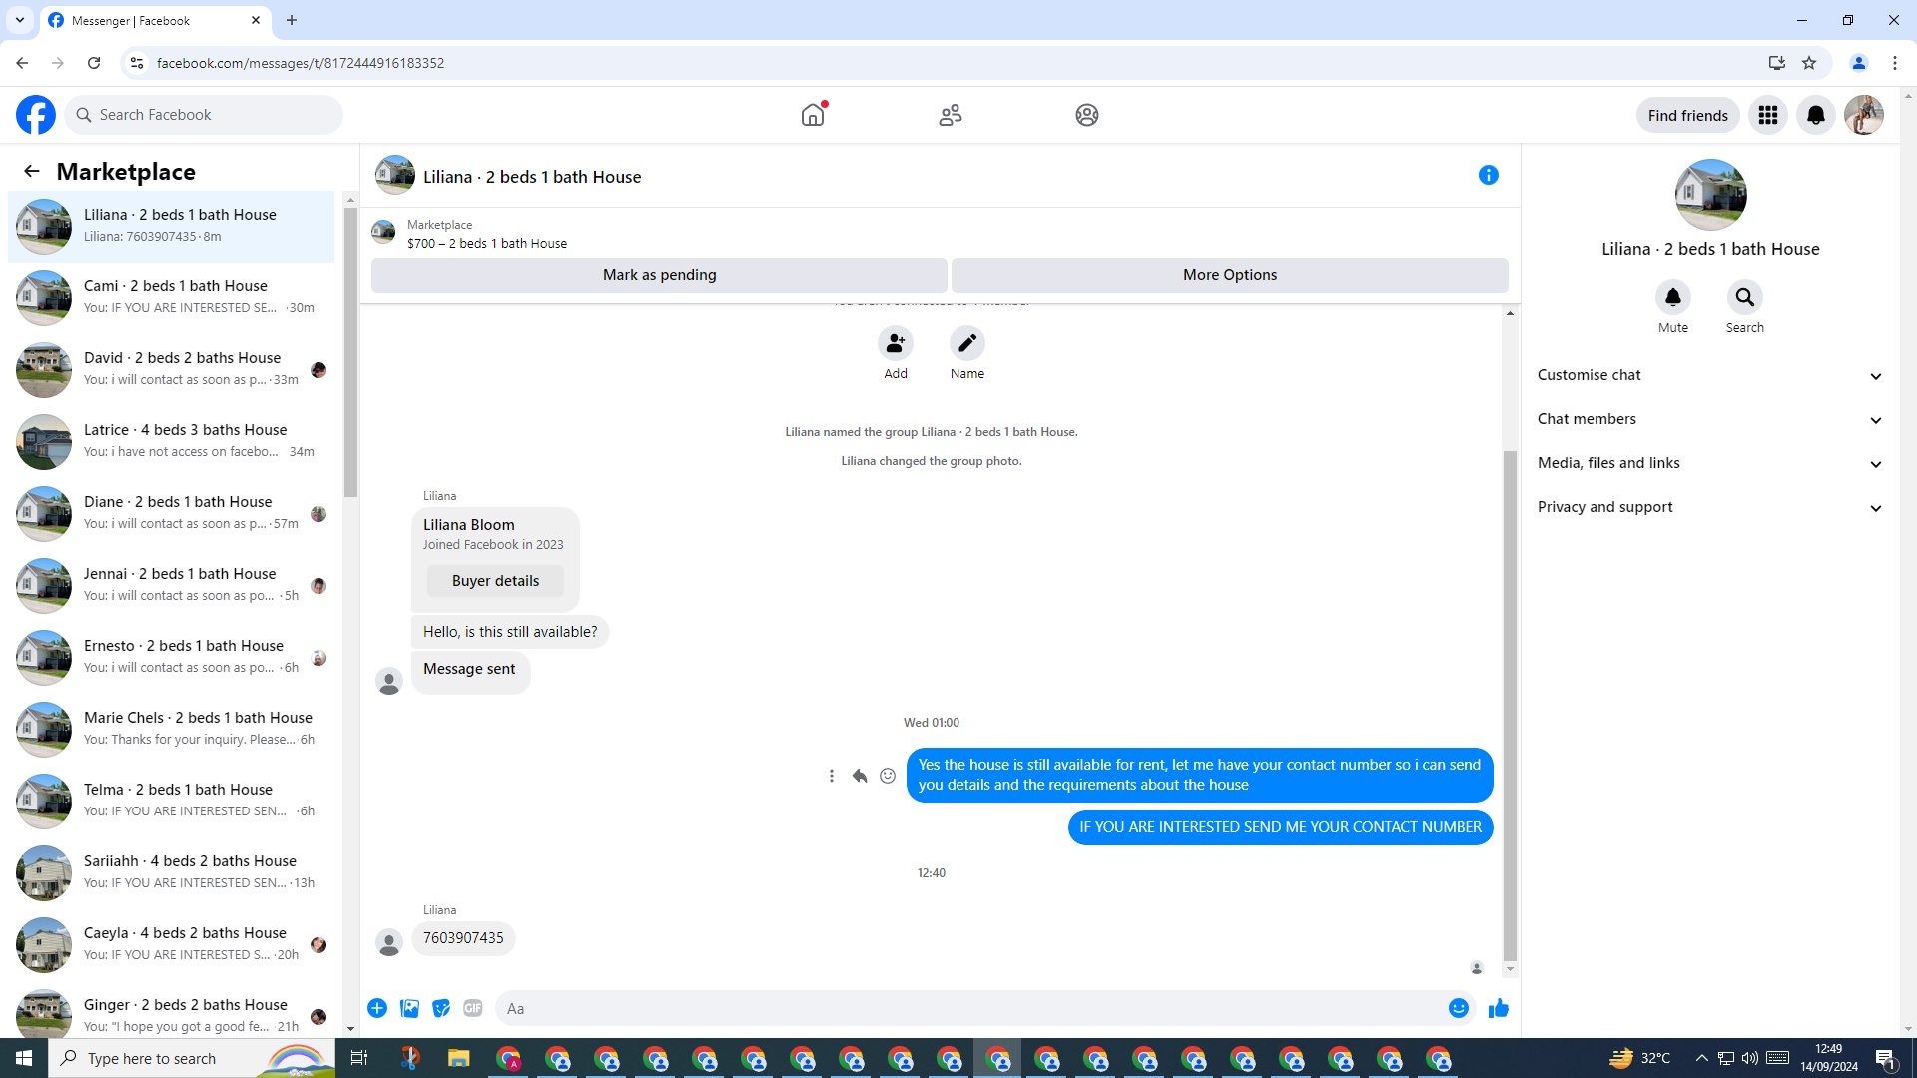Screen dimensions: 1917x1078
Task: Mute the conversation with the bell icon
Action: click(x=1672, y=297)
